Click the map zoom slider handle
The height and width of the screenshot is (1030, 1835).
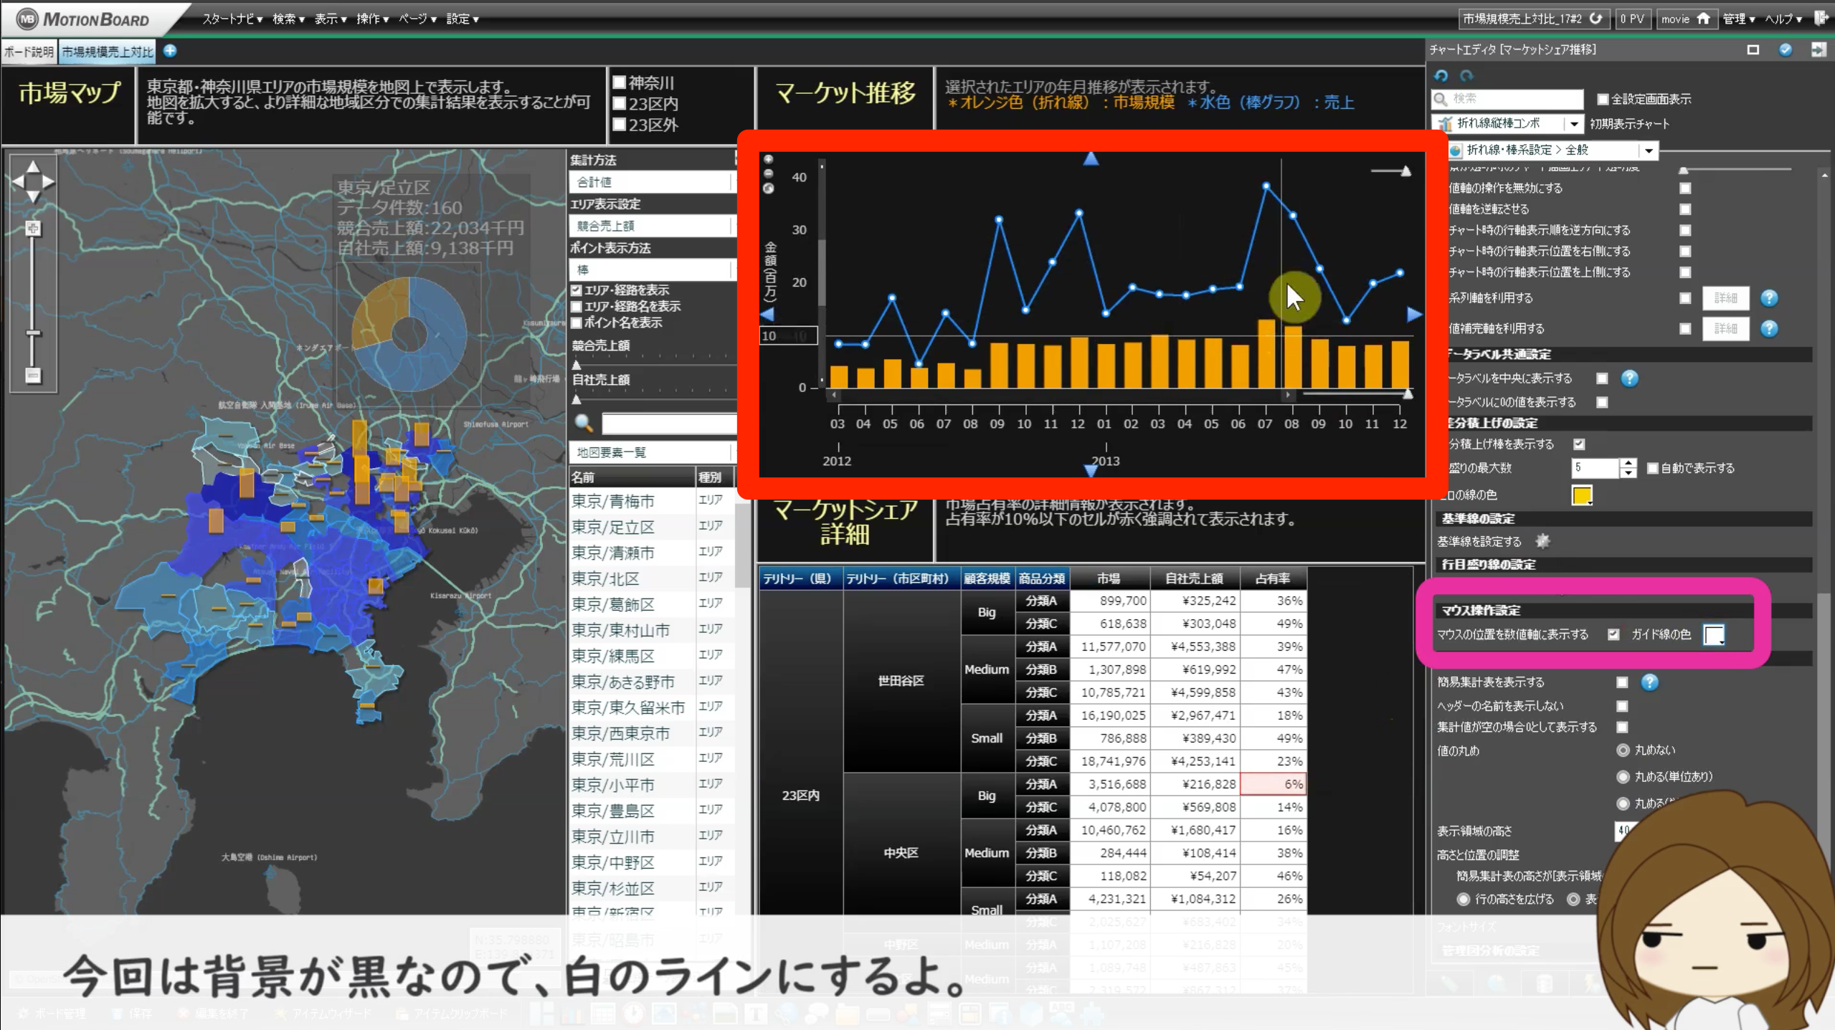(x=33, y=333)
